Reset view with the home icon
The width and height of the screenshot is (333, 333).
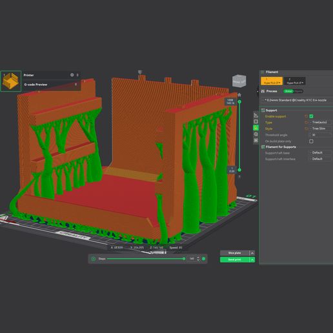pyautogui.click(x=239, y=95)
